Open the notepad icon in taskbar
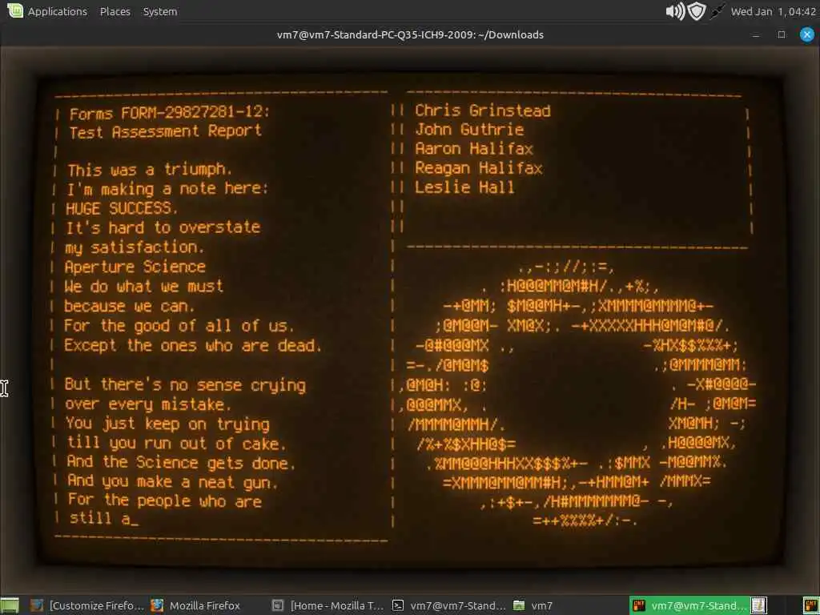Image resolution: width=820 pixels, height=615 pixels. tap(759, 605)
